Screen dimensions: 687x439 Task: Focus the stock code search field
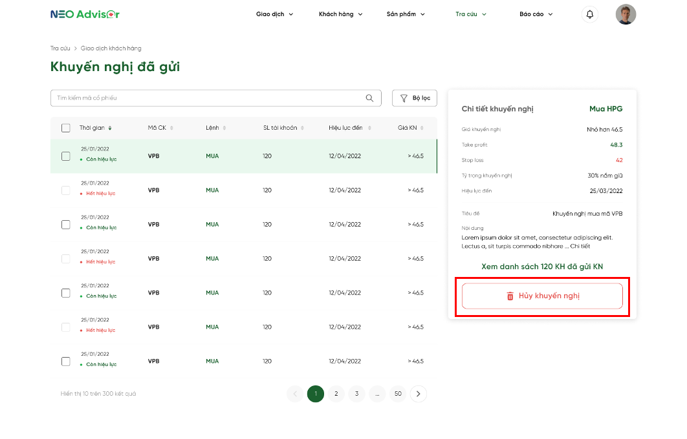click(x=207, y=98)
